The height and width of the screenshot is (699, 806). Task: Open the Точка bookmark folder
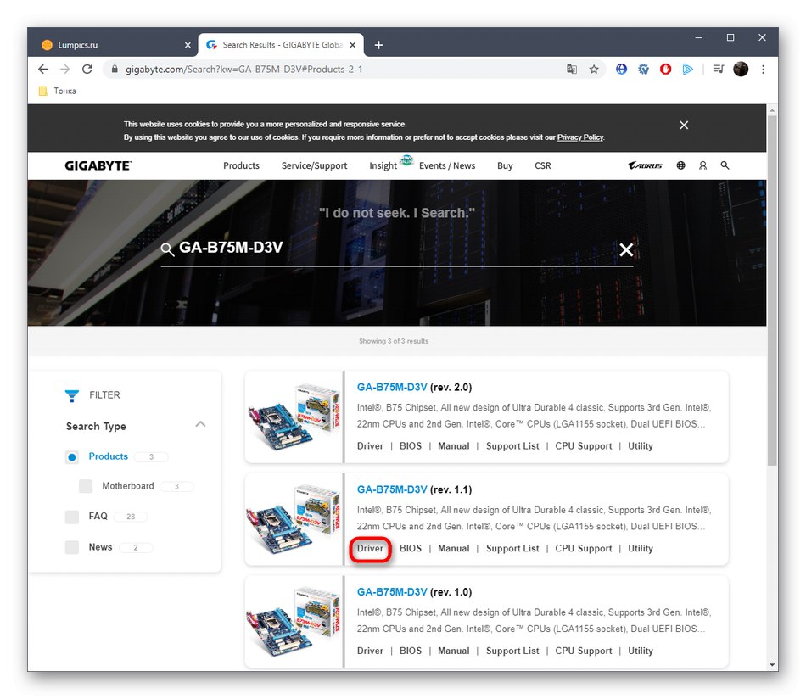(x=58, y=91)
